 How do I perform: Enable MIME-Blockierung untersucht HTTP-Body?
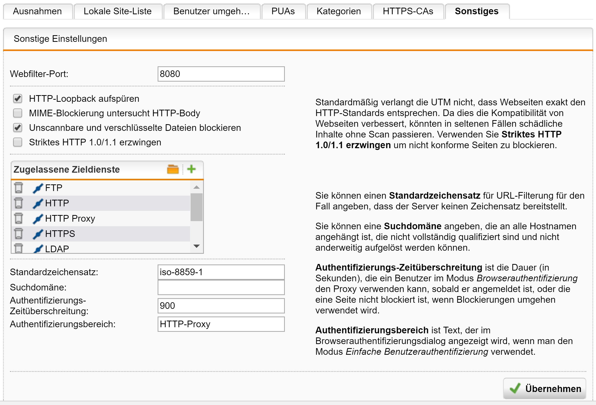pos(18,113)
